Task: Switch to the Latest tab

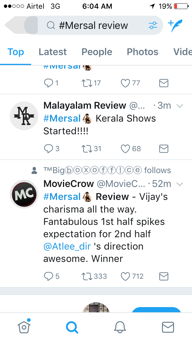Action: click(x=52, y=52)
